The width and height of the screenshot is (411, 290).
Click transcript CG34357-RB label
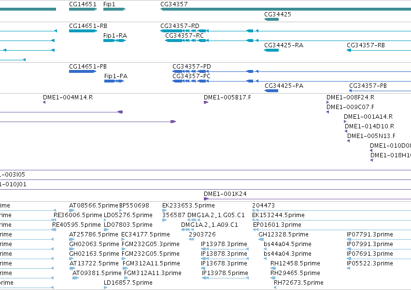pyautogui.click(x=366, y=45)
